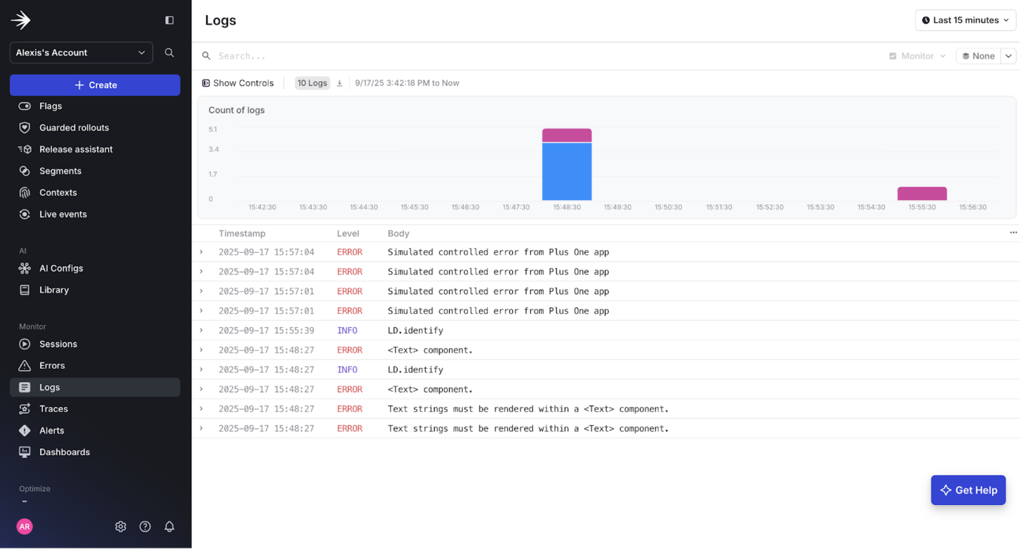Click the download logs icon

click(x=340, y=83)
